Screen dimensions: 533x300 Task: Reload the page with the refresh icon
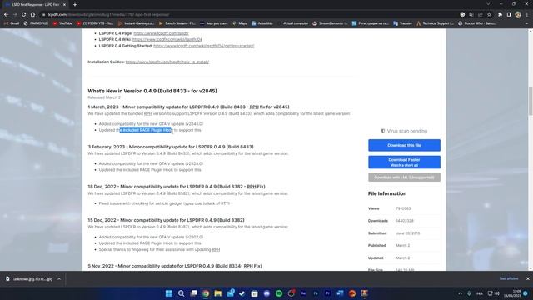(x=24, y=15)
